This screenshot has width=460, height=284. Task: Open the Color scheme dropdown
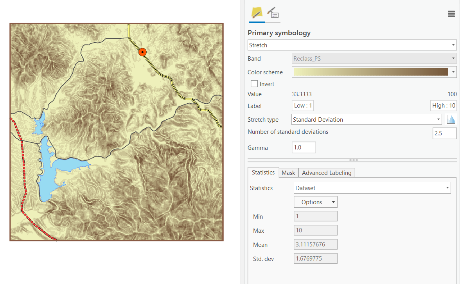pos(453,72)
